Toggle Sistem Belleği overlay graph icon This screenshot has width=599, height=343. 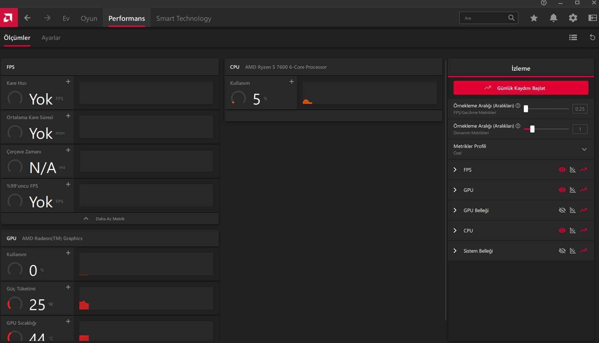coord(572,251)
